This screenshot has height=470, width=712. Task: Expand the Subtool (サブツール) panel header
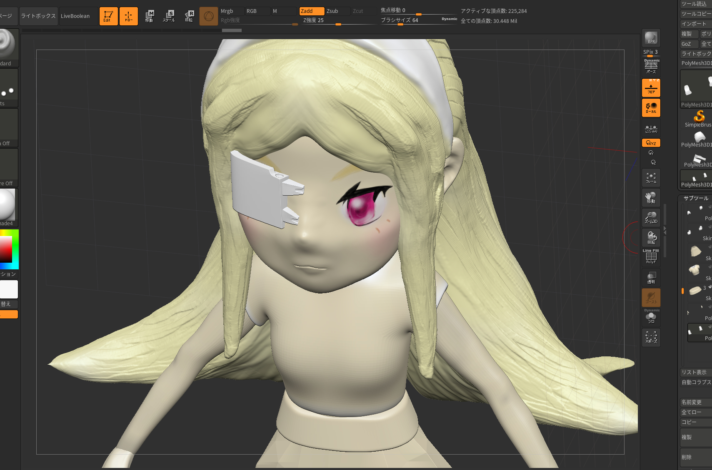click(696, 198)
